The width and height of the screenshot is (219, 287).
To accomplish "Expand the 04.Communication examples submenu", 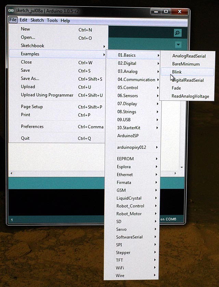I will [x=133, y=80].
